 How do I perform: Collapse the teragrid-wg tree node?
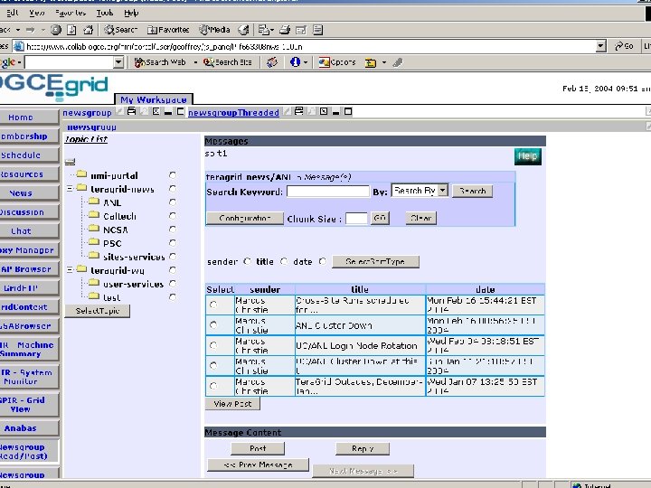point(71,270)
